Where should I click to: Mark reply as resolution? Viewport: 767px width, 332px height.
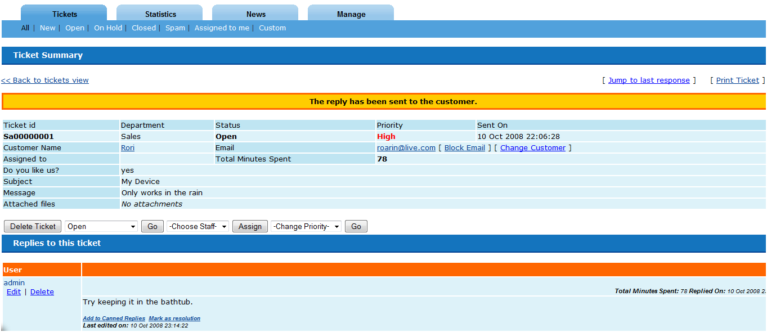tap(174, 318)
